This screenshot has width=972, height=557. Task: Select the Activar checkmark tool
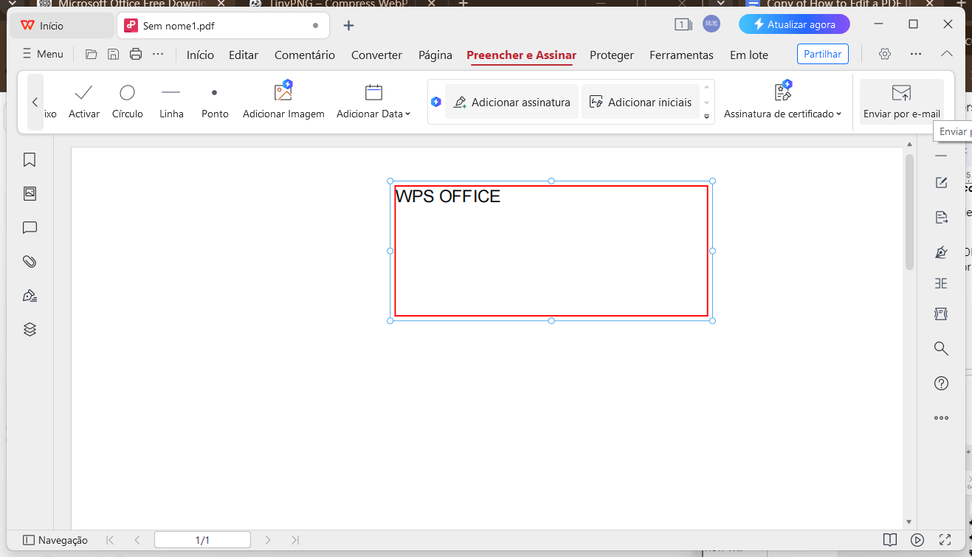[84, 102]
